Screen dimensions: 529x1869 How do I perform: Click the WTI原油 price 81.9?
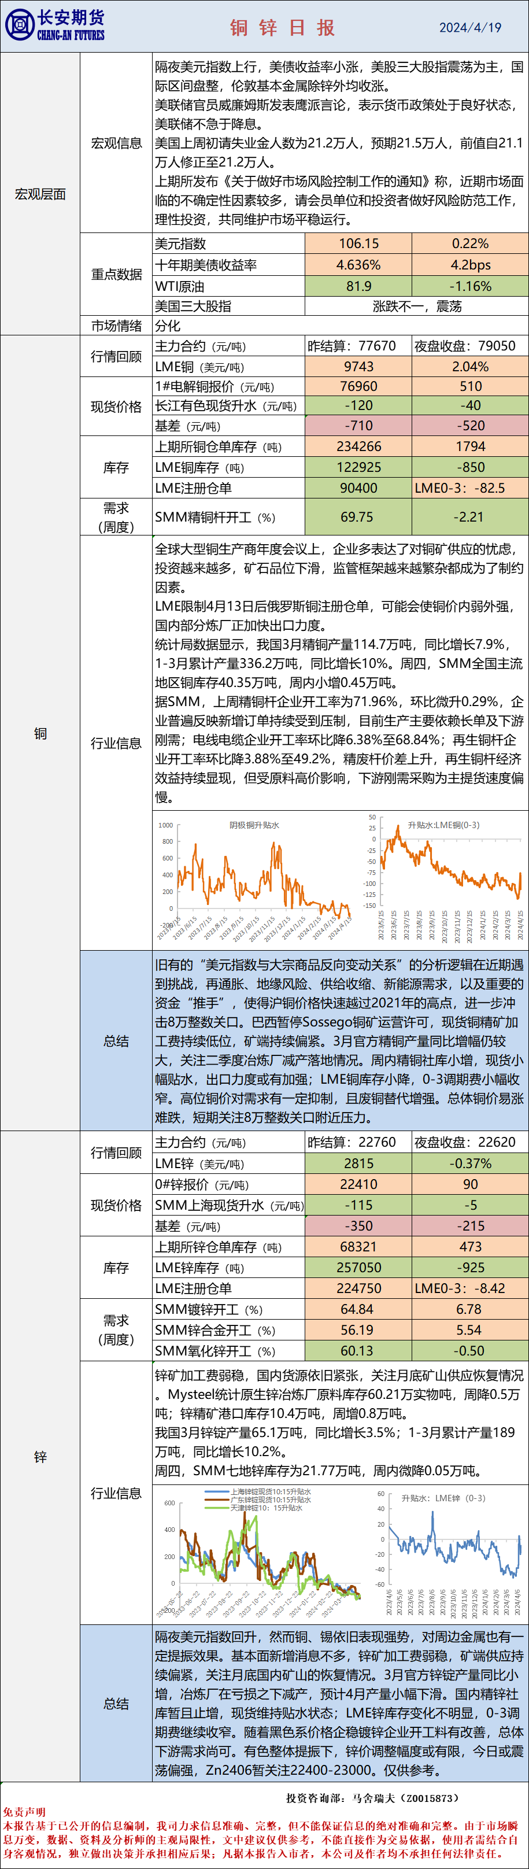[x=358, y=286]
